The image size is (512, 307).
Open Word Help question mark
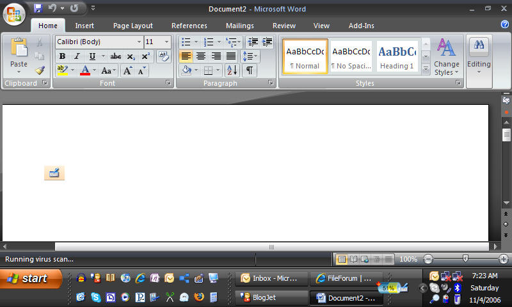(x=505, y=24)
